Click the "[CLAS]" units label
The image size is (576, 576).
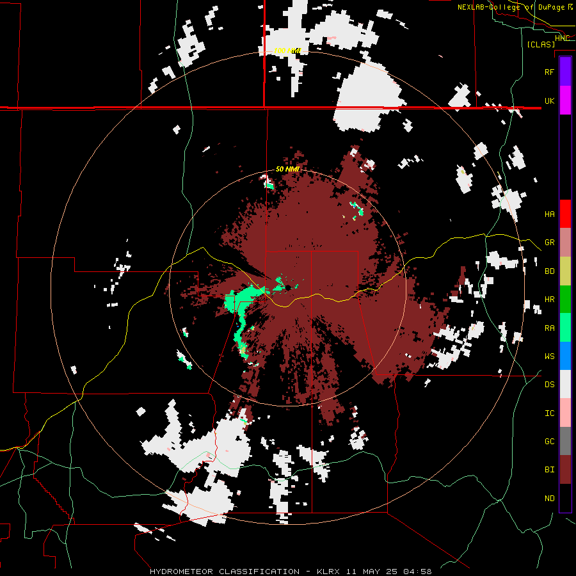pyautogui.click(x=541, y=44)
